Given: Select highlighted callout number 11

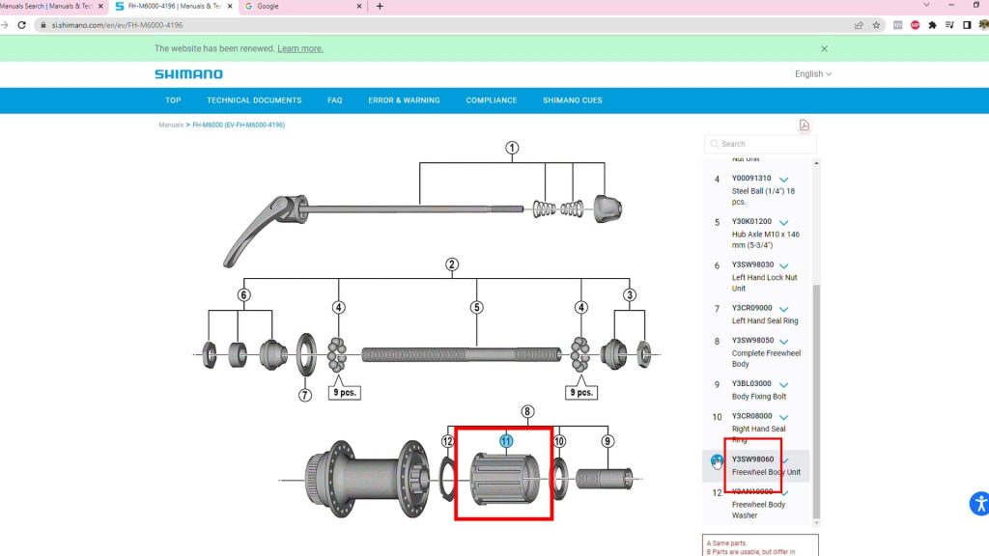Looking at the screenshot, I should [x=506, y=442].
